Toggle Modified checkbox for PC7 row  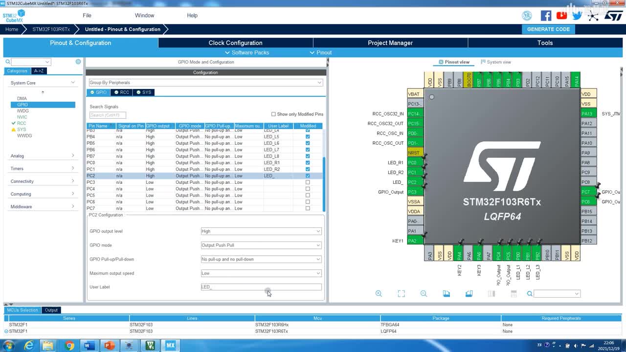[308, 208]
